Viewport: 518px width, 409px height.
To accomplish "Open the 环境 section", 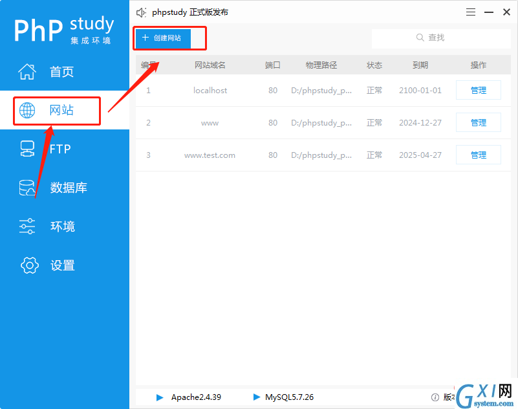I will tap(63, 227).
